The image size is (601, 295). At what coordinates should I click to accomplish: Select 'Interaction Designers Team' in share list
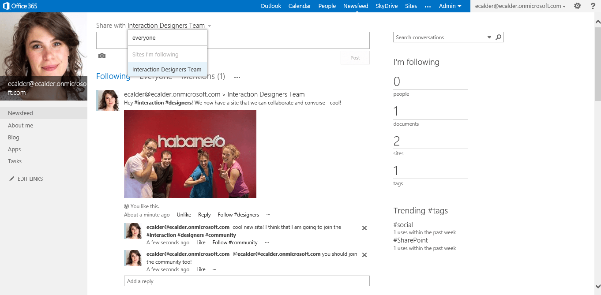click(167, 69)
